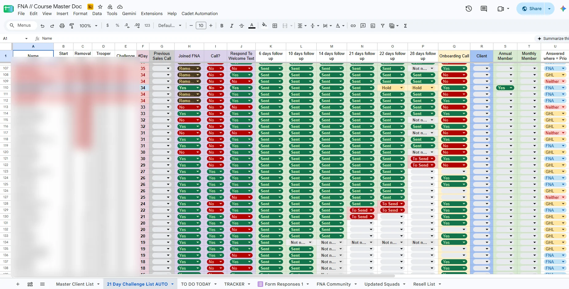
Task: Toggle strikethrough formatting
Action: coord(242,26)
